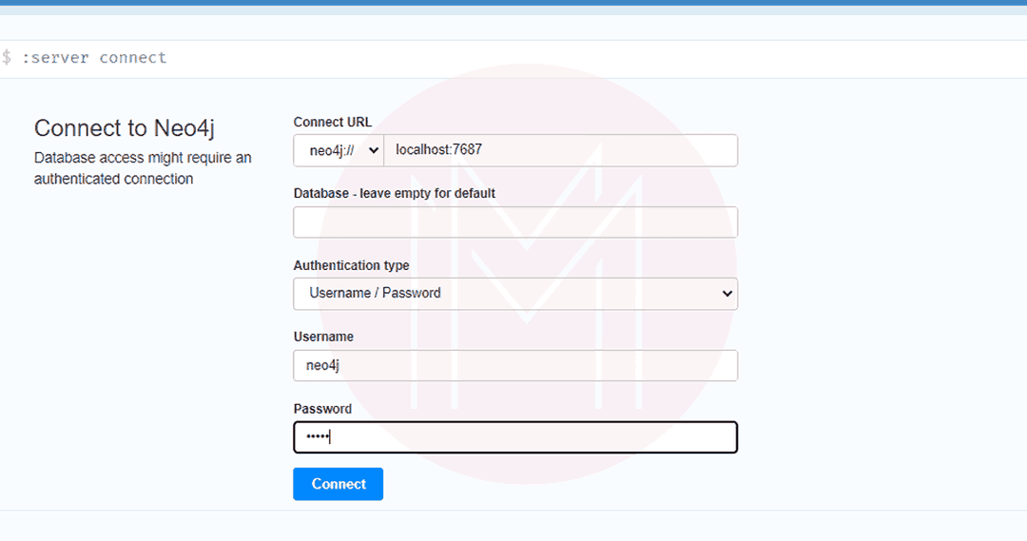
Task: Select the Connect URL field label
Action: pos(333,122)
